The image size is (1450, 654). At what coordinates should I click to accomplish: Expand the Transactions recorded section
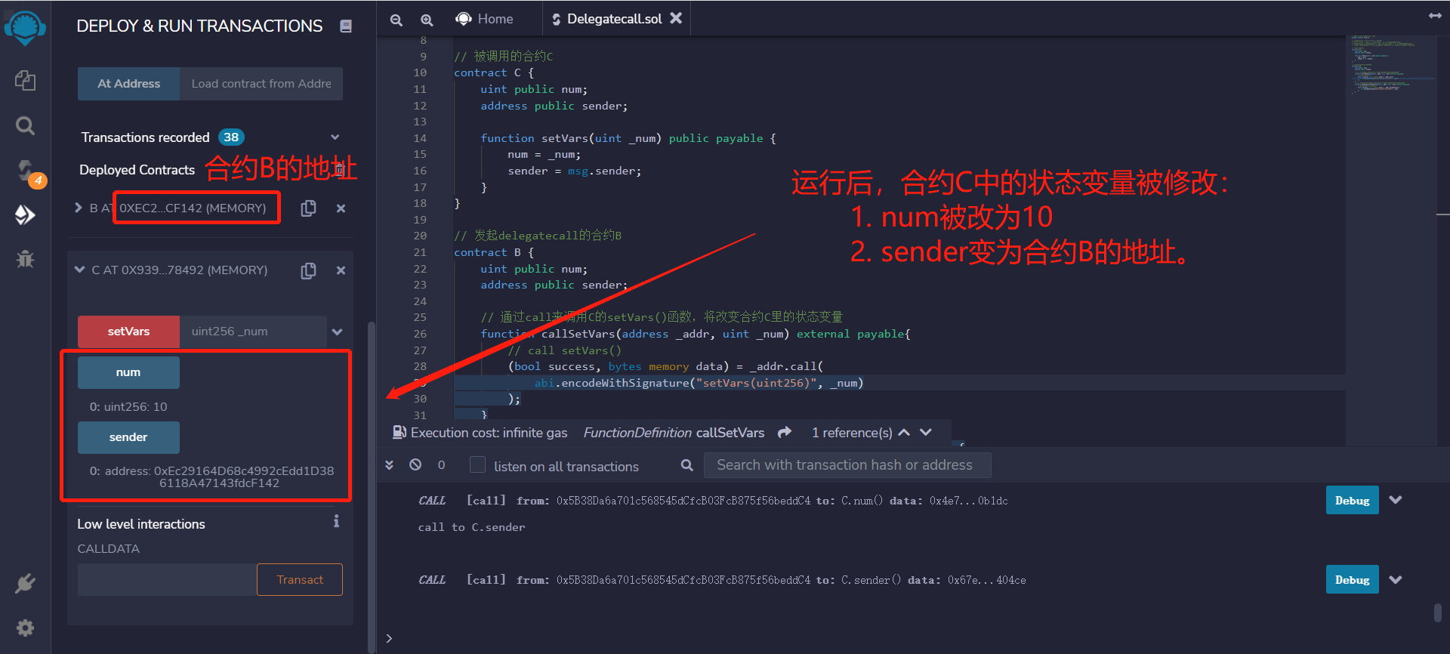pos(335,137)
